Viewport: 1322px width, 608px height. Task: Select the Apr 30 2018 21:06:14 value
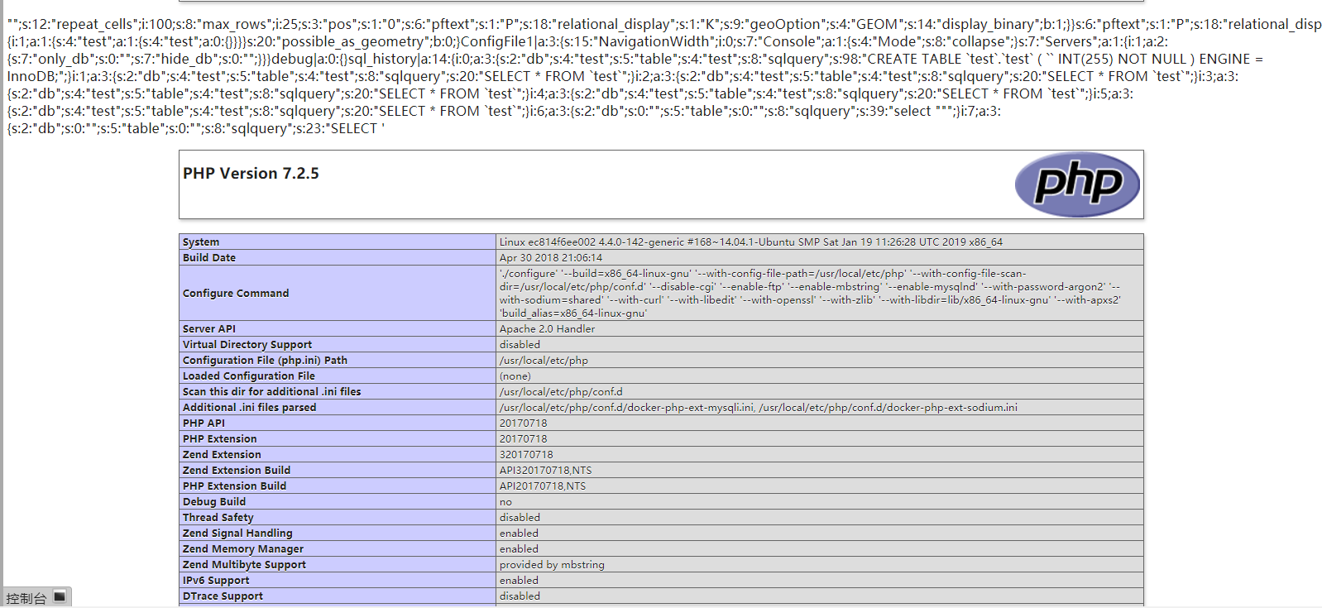click(x=551, y=258)
